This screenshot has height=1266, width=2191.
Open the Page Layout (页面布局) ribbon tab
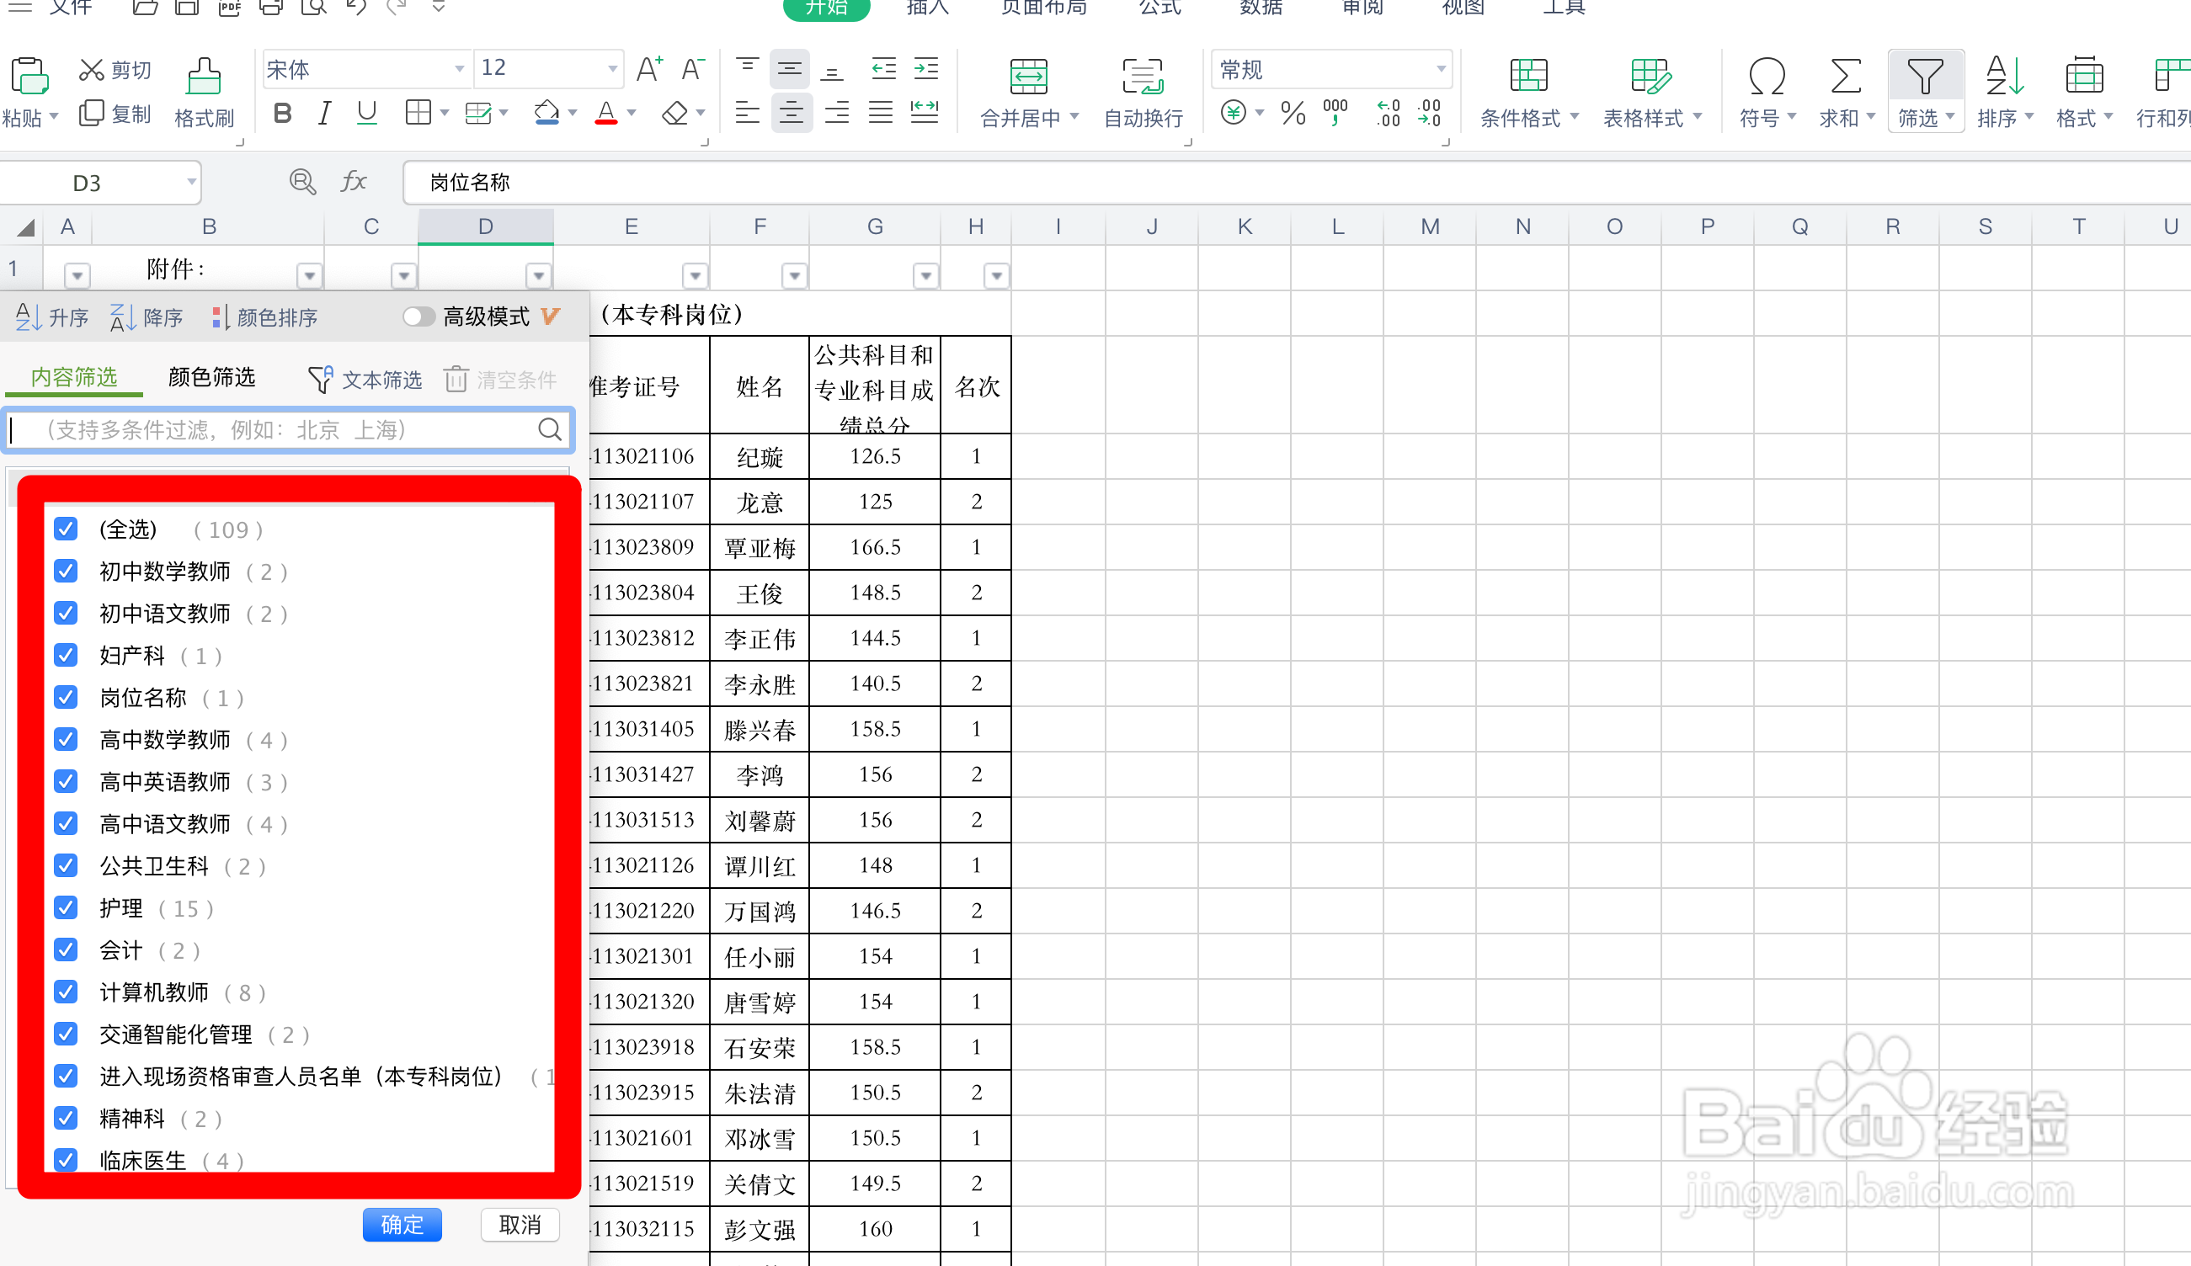click(1043, 8)
